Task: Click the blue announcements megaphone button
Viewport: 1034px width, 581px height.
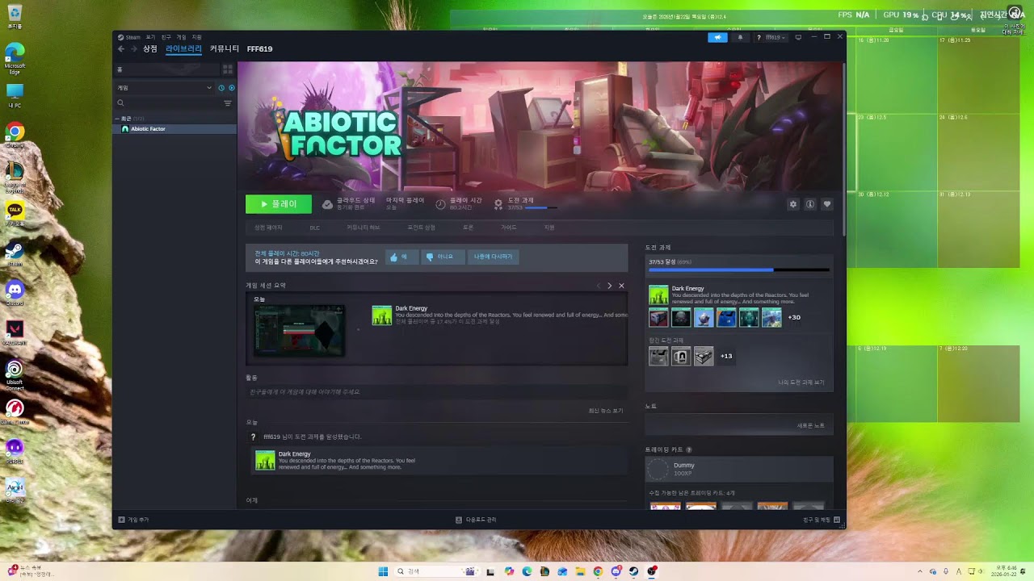Action: (717, 37)
